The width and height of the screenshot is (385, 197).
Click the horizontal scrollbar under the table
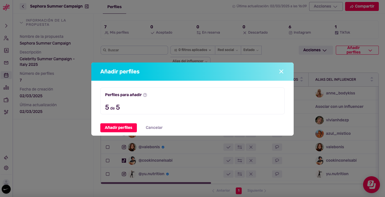(x=156, y=183)
